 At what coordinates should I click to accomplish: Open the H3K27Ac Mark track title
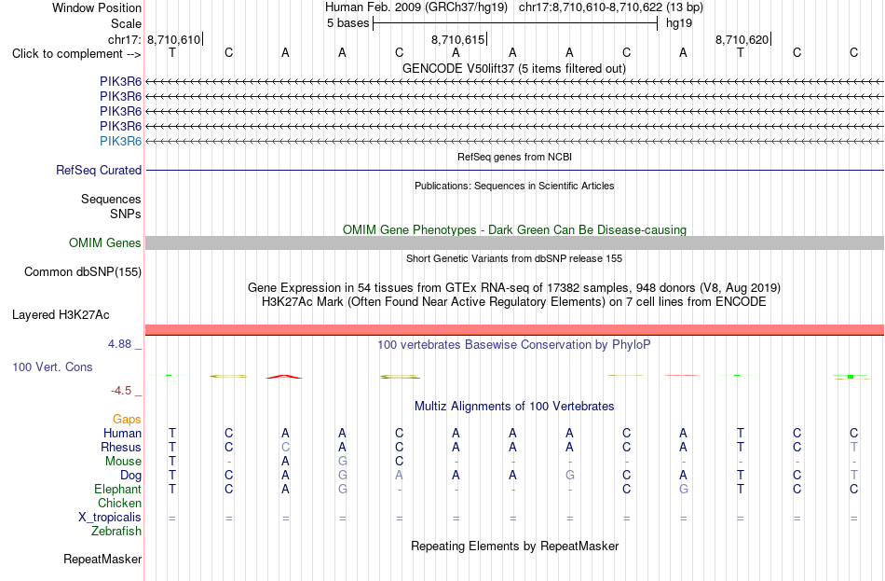point(514,302)
